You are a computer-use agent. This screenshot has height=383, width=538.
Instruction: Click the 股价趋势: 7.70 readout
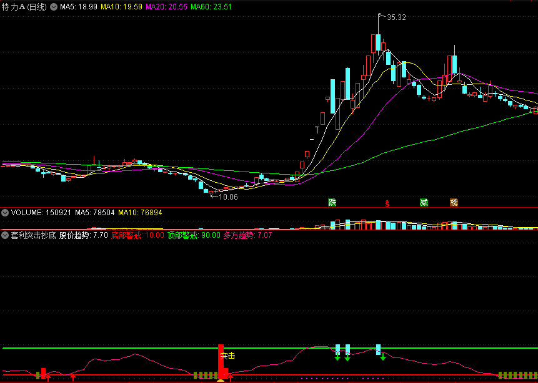83,235
